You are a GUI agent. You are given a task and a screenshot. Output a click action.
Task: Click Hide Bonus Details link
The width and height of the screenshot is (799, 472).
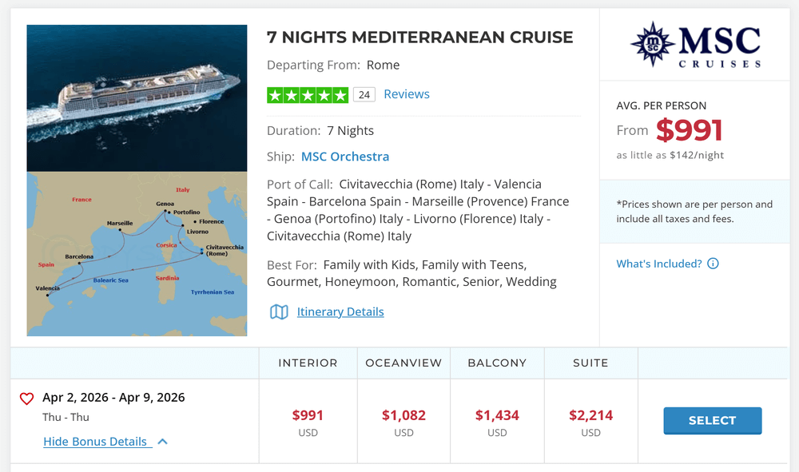pyautogui.click(x=95, y=442)
